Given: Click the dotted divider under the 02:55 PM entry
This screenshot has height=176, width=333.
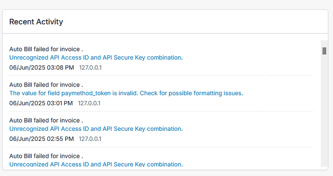Looking at the screenshot, I should (162, 147).
